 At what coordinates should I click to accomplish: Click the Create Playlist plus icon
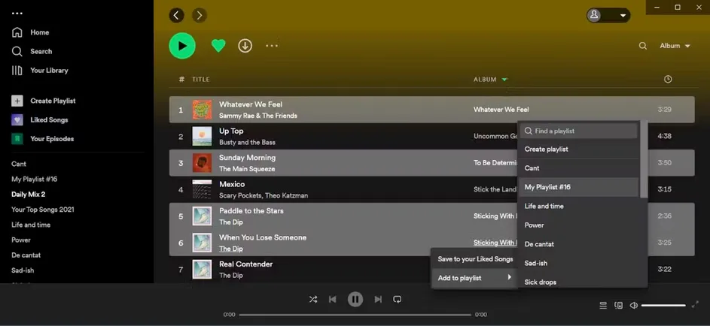[17, 101]
